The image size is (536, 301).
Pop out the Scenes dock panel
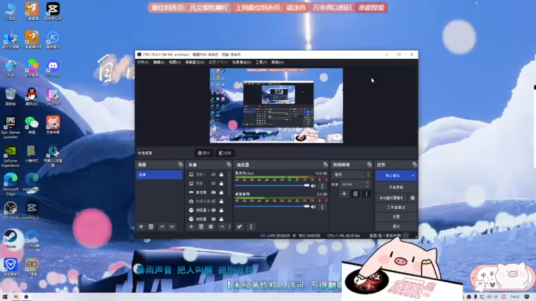click(180, 165)
